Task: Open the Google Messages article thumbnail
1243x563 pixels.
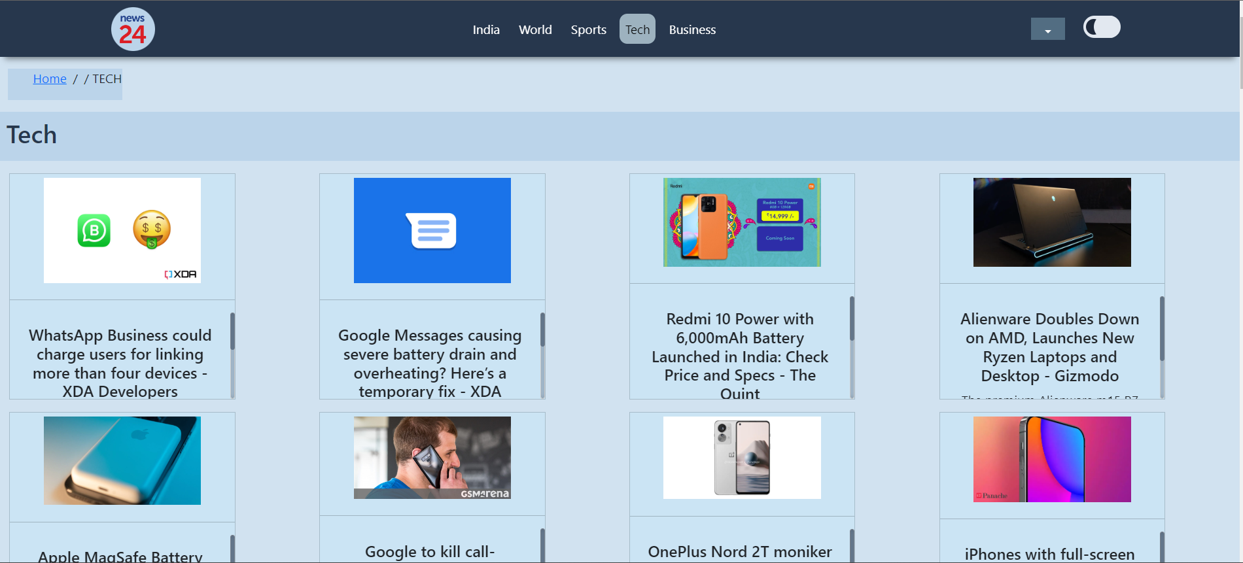Action: pyautogui.click(x=432, y=230)
